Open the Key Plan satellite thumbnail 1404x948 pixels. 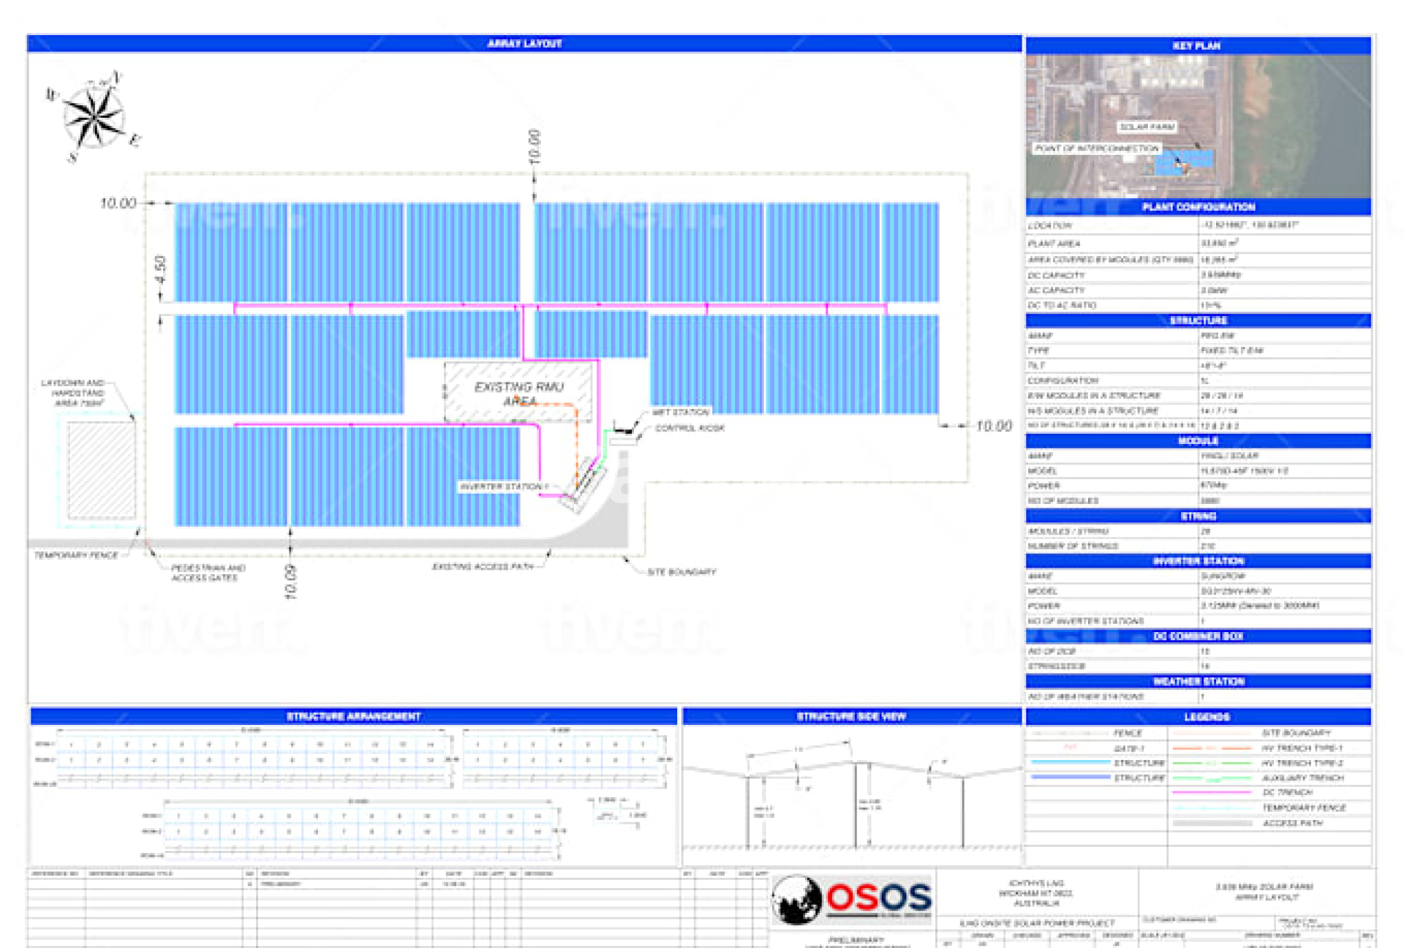tap(1198, 126)
